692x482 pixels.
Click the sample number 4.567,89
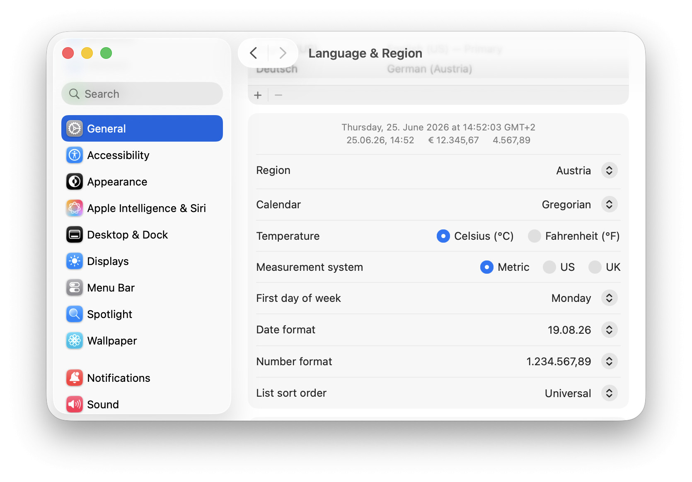[512, 140]
